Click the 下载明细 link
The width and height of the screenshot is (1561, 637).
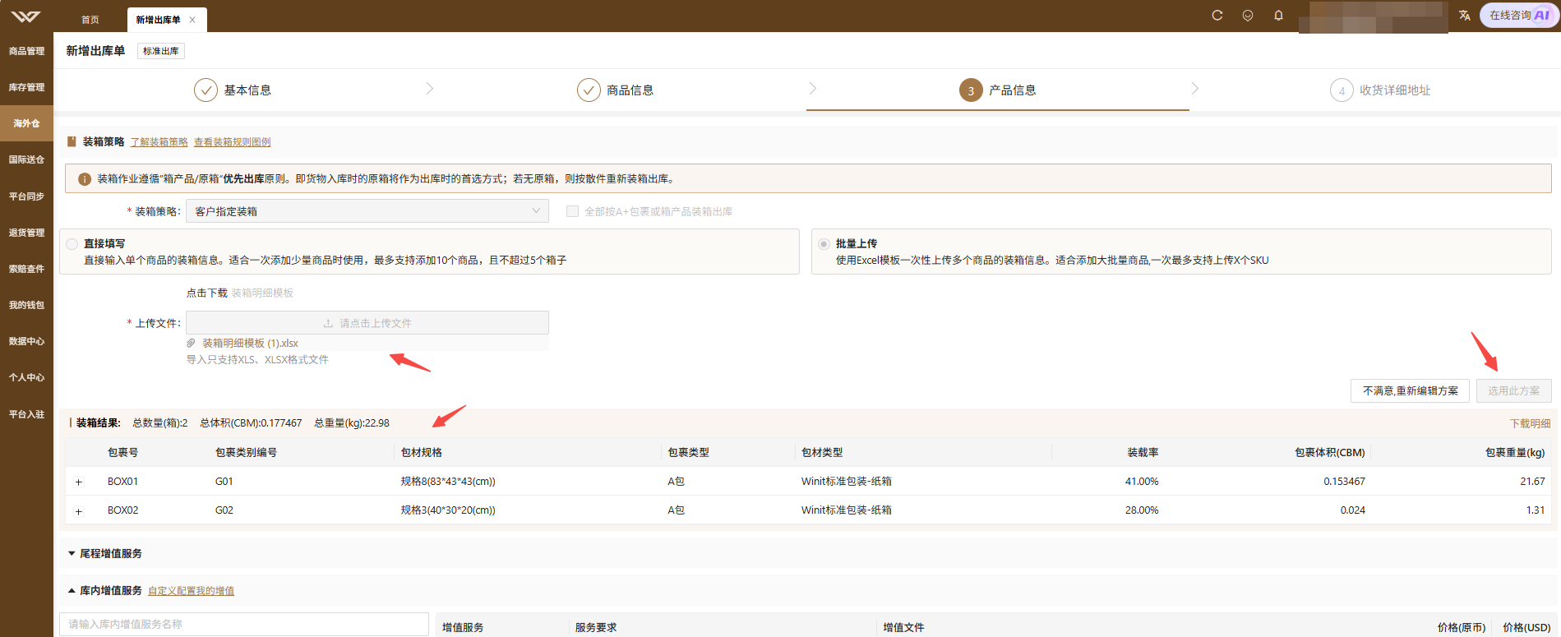(x=1530, y=424)
